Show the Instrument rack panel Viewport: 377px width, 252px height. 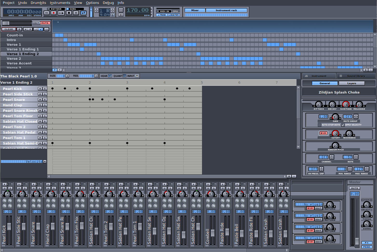[226, 10]
